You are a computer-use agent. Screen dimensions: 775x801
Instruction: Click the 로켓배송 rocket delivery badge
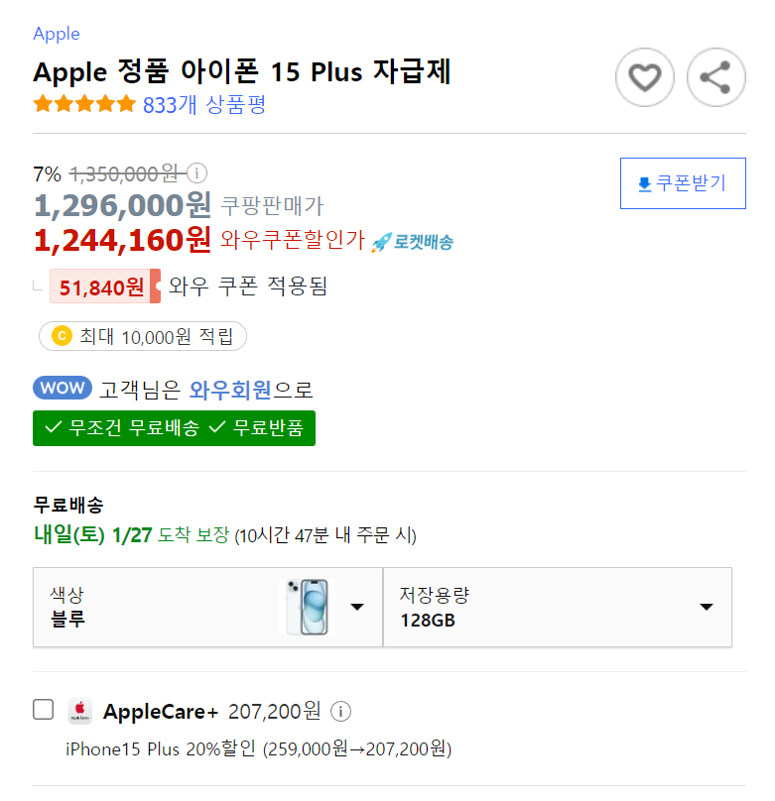[x=412, y=242]
